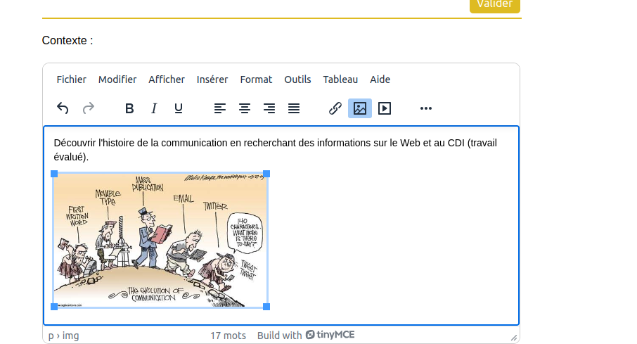637x344 pixels.
Task: Click the top-left image resize handle
Action: [54, 174]
